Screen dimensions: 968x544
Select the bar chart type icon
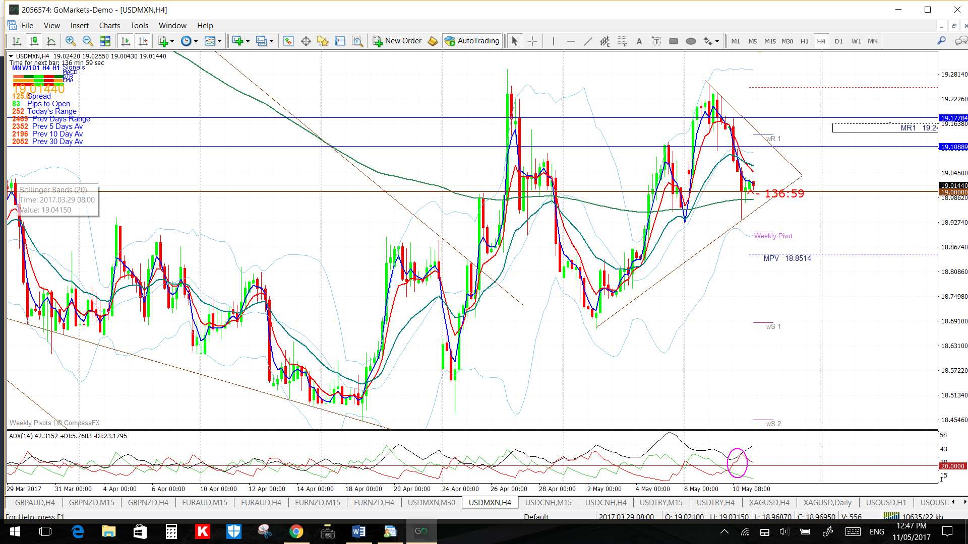(x=17, y=41)
